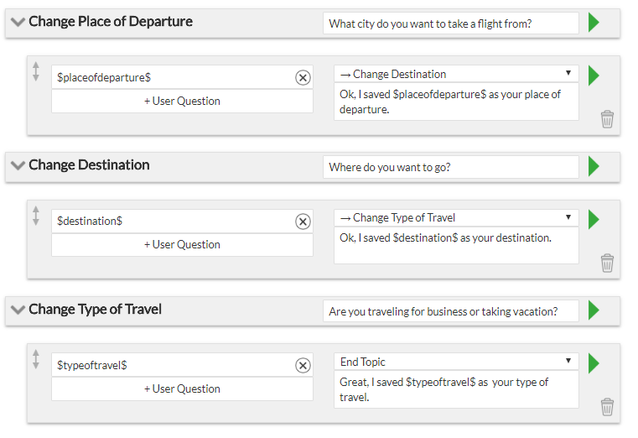Remove $destination$ question using X icon
The image size is (638, 438).
303,222
